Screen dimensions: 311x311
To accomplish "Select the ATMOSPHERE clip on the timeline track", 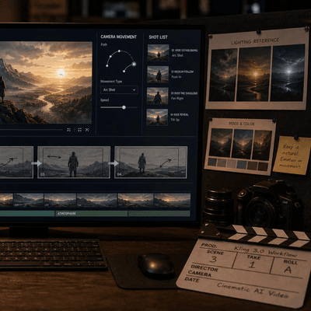I will [91, 214].
